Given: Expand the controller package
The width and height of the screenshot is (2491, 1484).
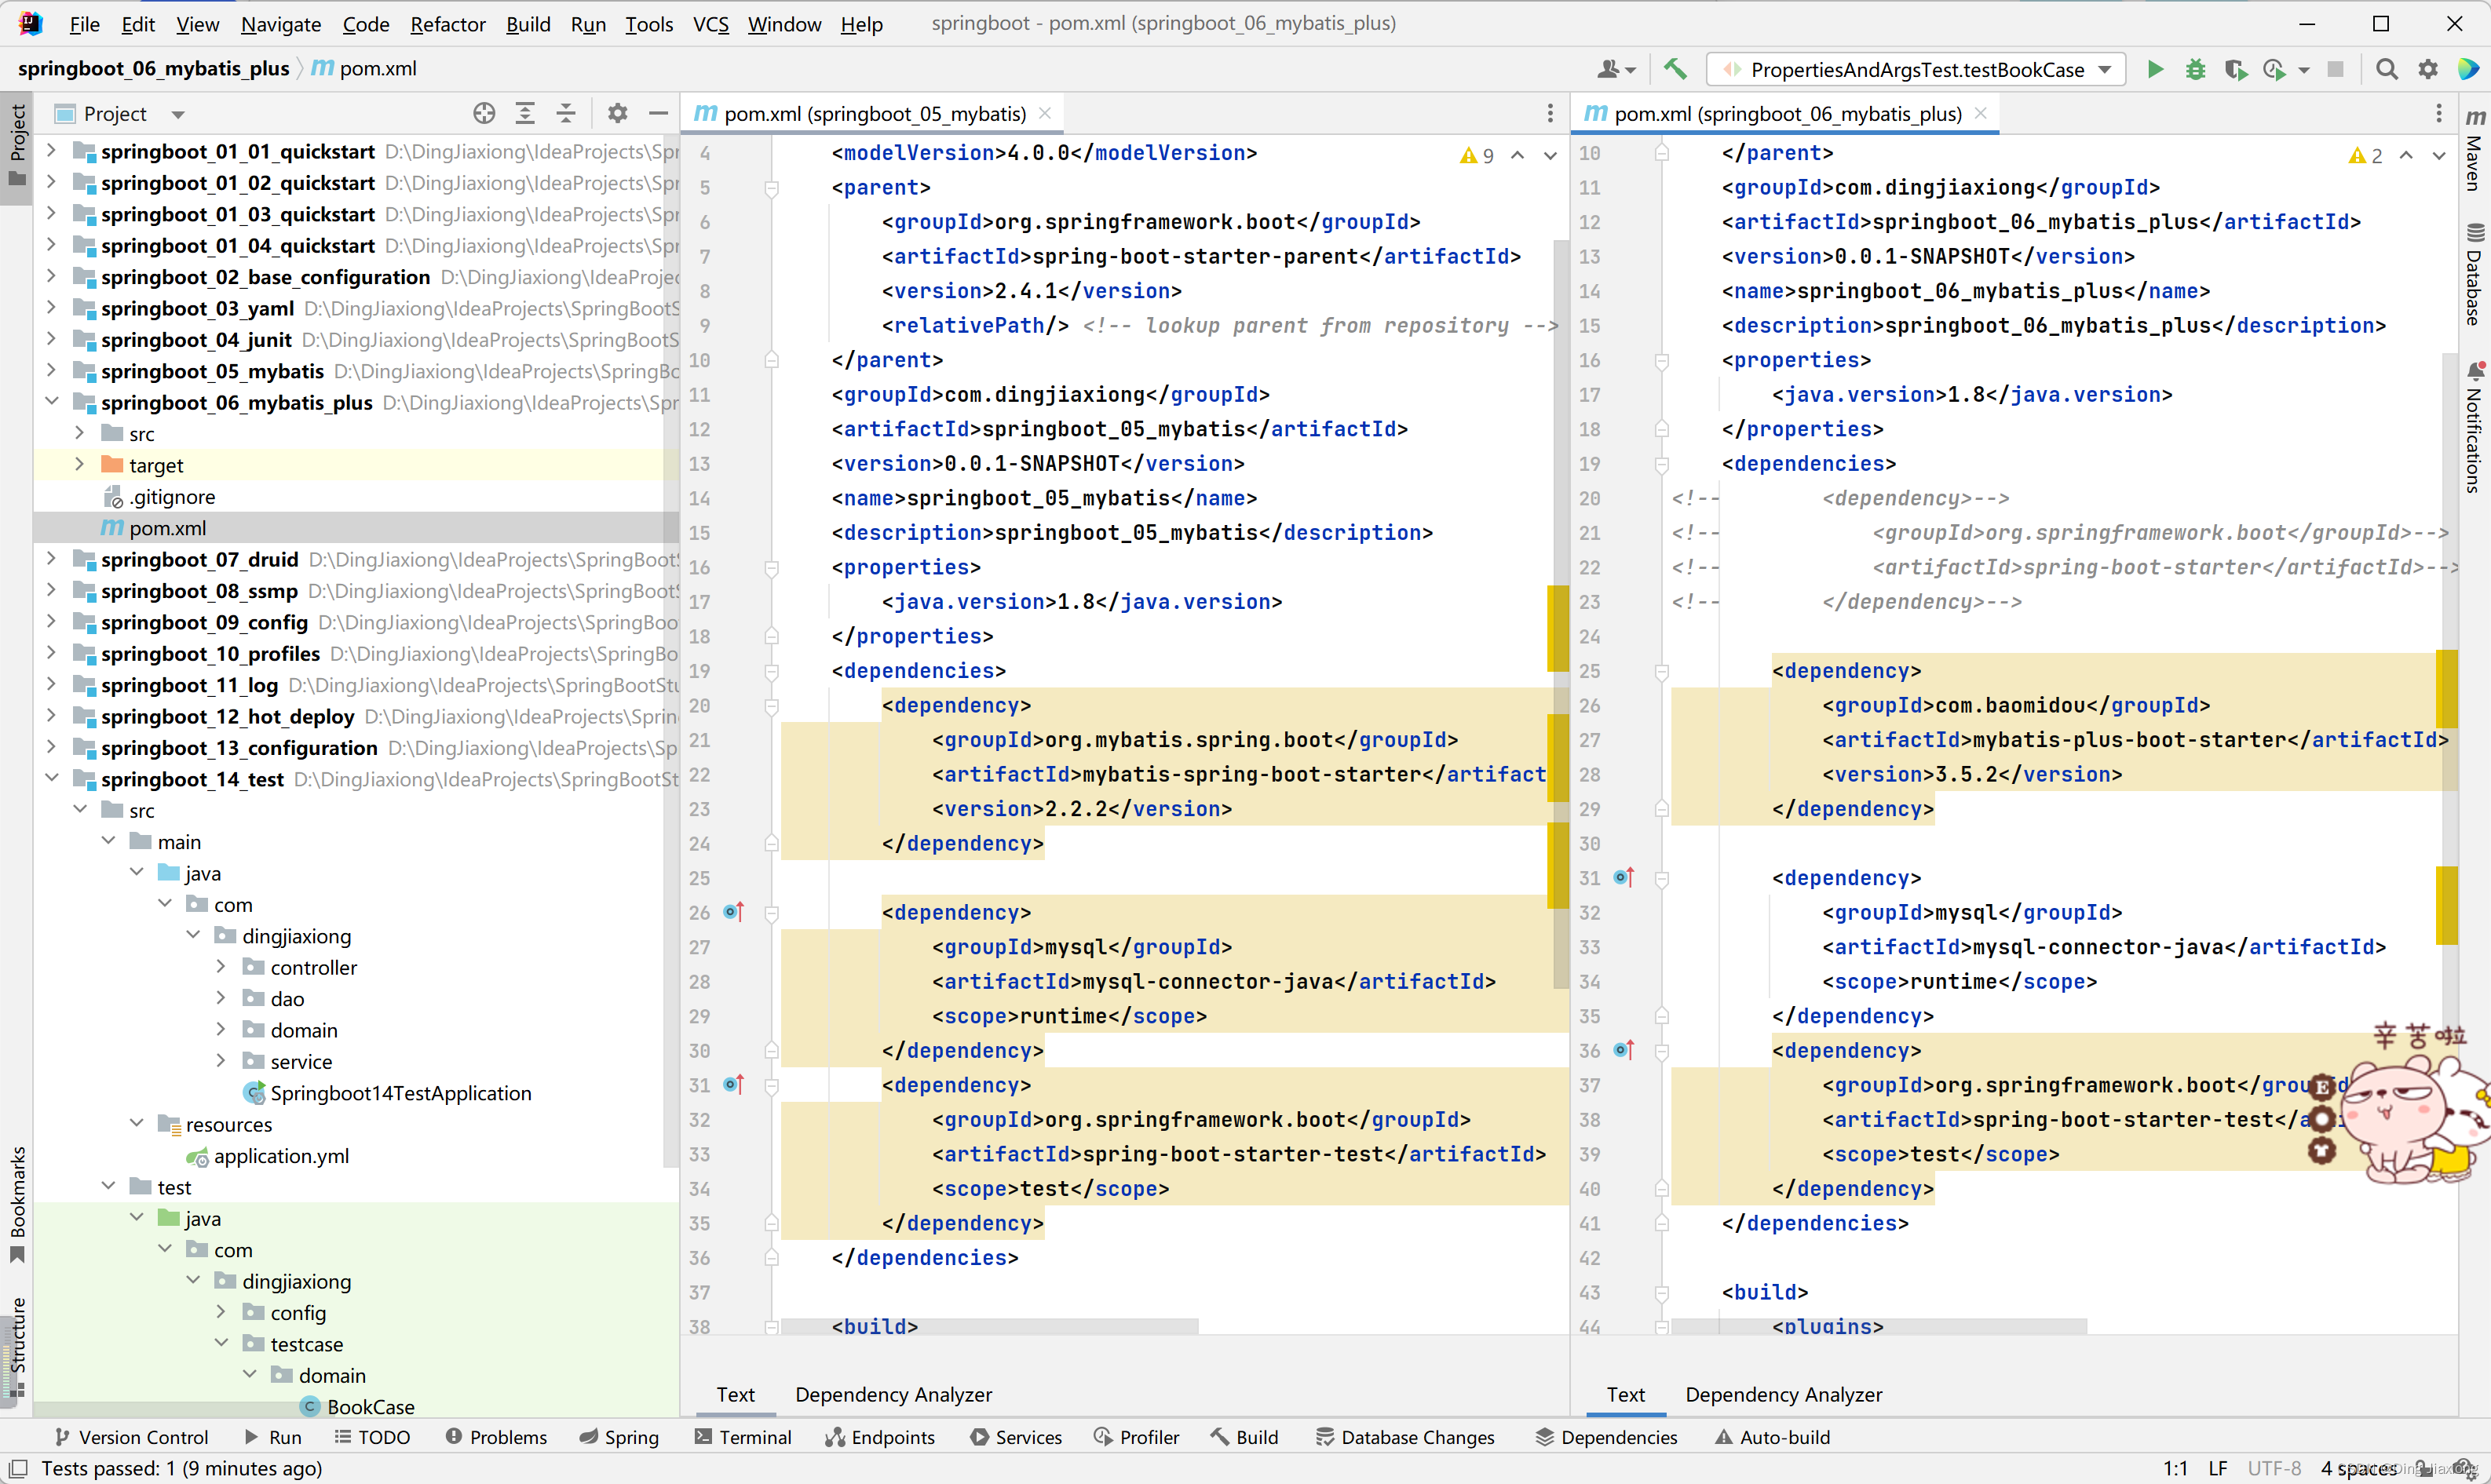Looking at the screenshot, I should (221, 967).
